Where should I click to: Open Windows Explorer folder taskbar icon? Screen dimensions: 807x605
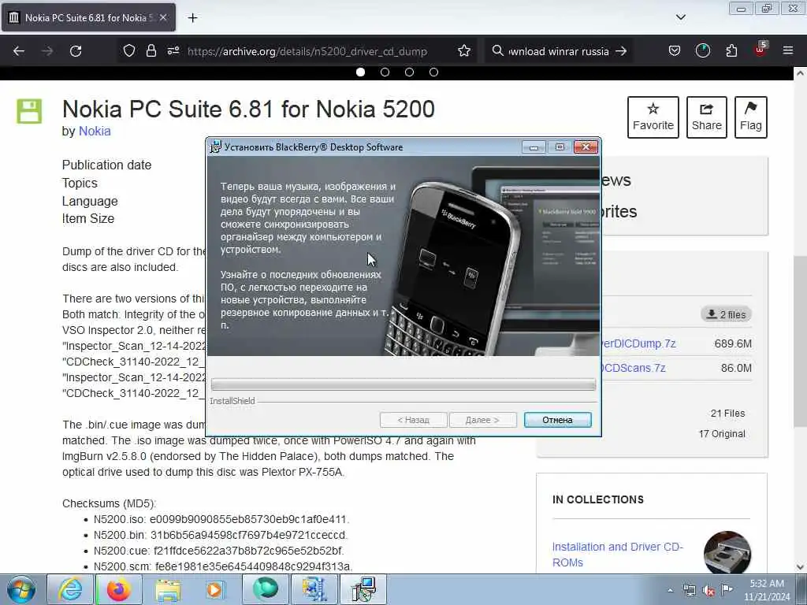pos(168,589)
